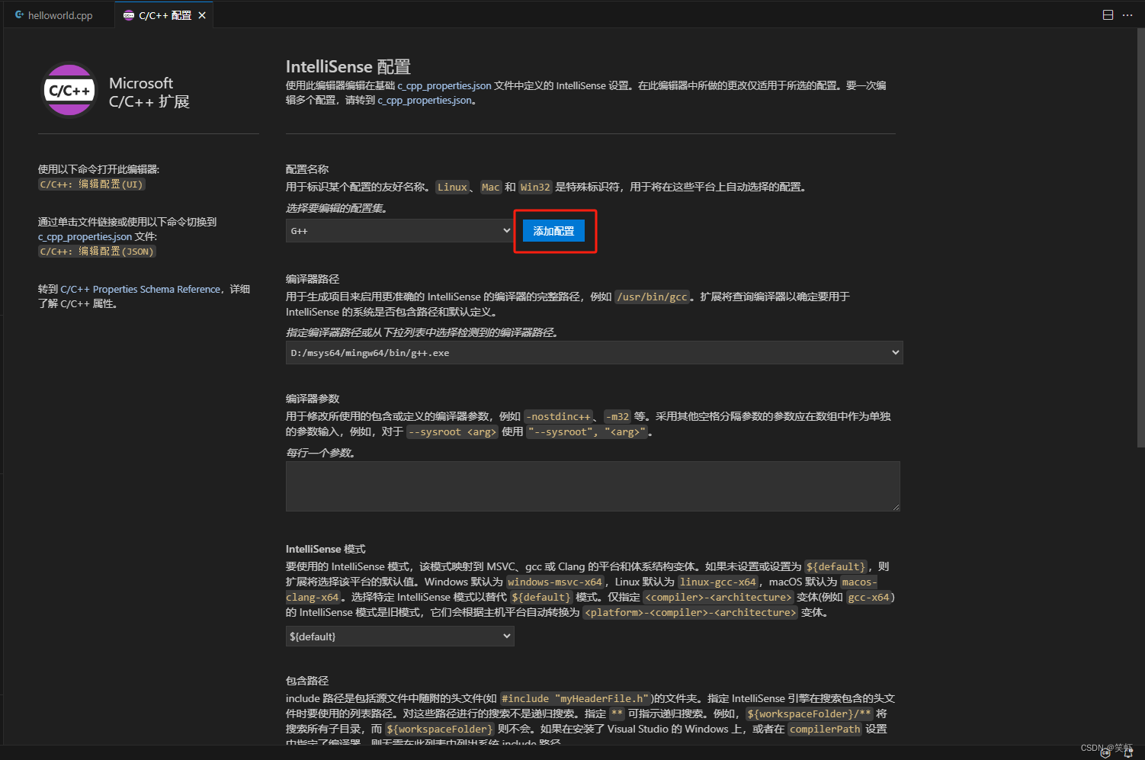Click the C/C++: 编辑配置(JSON) command text

tap(97, 251)
